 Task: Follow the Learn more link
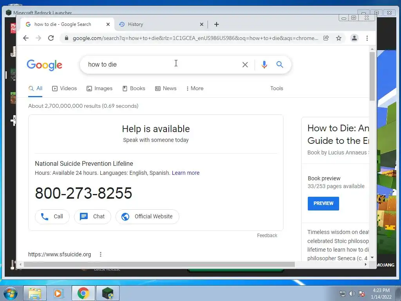pos(186,173)
